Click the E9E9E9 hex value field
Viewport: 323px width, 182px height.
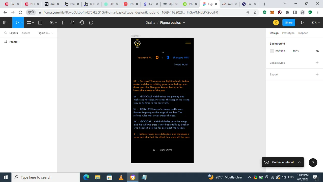pyautogui.click(x=280, y=51)
